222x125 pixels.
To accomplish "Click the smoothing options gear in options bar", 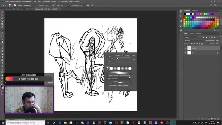I will point(88,5).
